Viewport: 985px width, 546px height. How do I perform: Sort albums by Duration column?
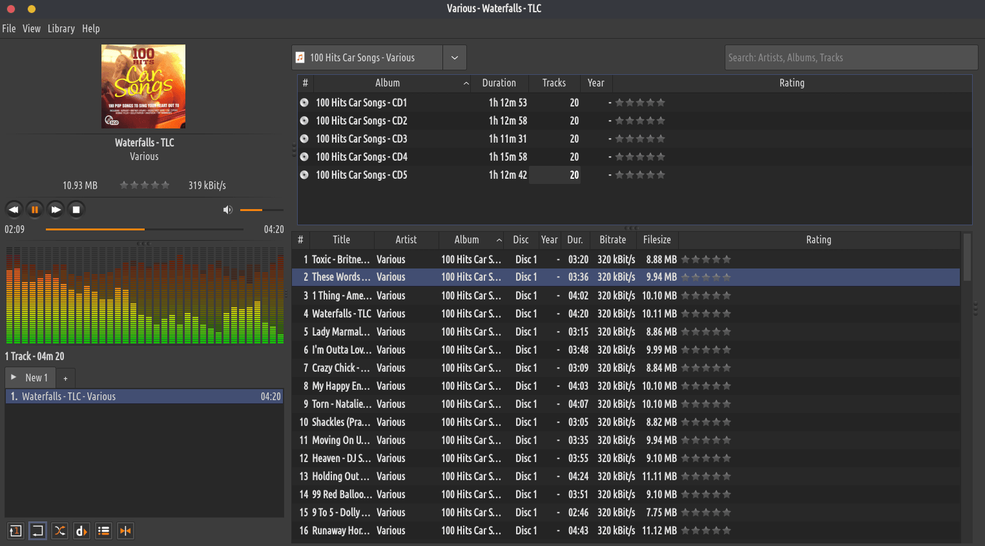click(499, 83)
